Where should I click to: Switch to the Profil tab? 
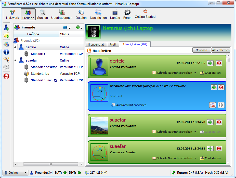point(113,44)
